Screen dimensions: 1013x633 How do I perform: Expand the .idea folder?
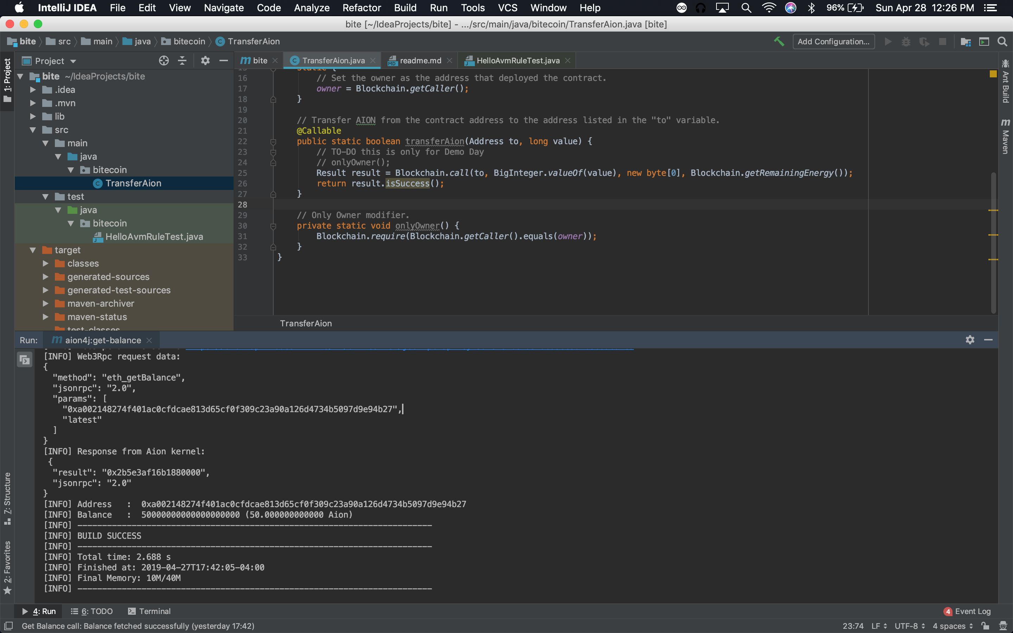[x=33, y=90]
